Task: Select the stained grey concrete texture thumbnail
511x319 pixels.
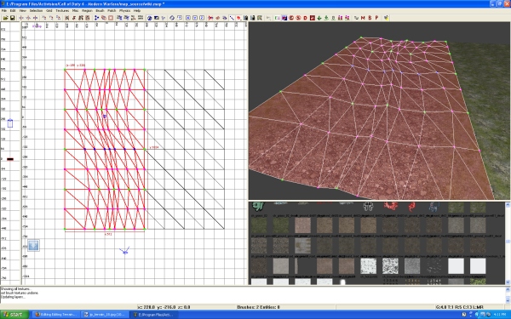Action: [302, 245]
